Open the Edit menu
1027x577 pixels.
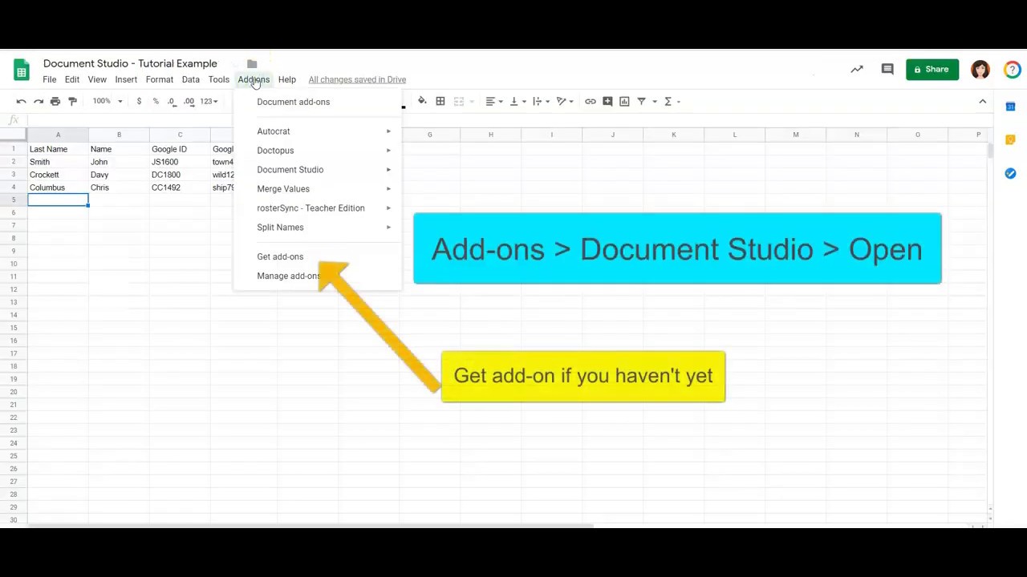tap(72, 79)
